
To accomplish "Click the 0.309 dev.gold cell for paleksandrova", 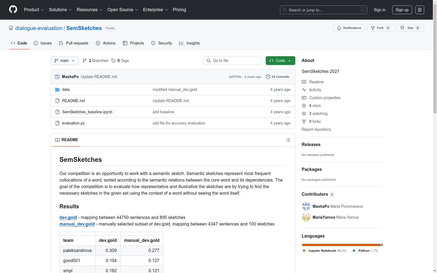I will [108, 251].
